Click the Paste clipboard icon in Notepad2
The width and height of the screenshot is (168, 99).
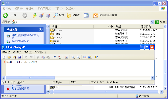[48, 57]
